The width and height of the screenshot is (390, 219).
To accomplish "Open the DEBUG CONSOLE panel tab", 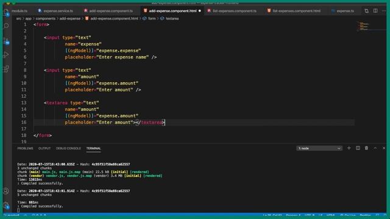I will (68, 148).
